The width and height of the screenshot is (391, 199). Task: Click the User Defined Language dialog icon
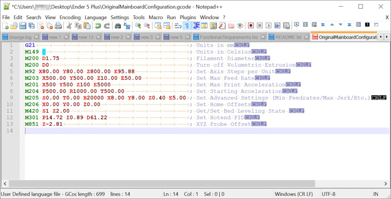[x=204, y=25]
